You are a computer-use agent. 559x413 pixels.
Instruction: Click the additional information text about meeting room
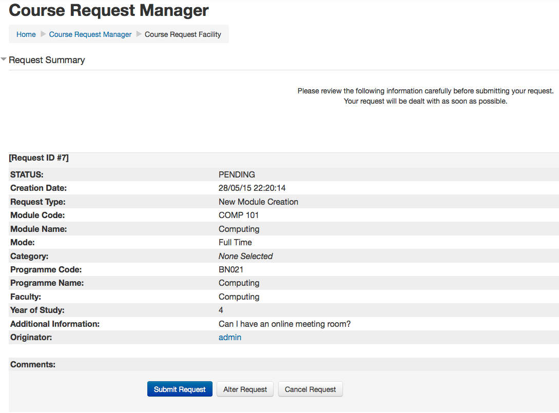pyautogui.click(x=284, y=324)
